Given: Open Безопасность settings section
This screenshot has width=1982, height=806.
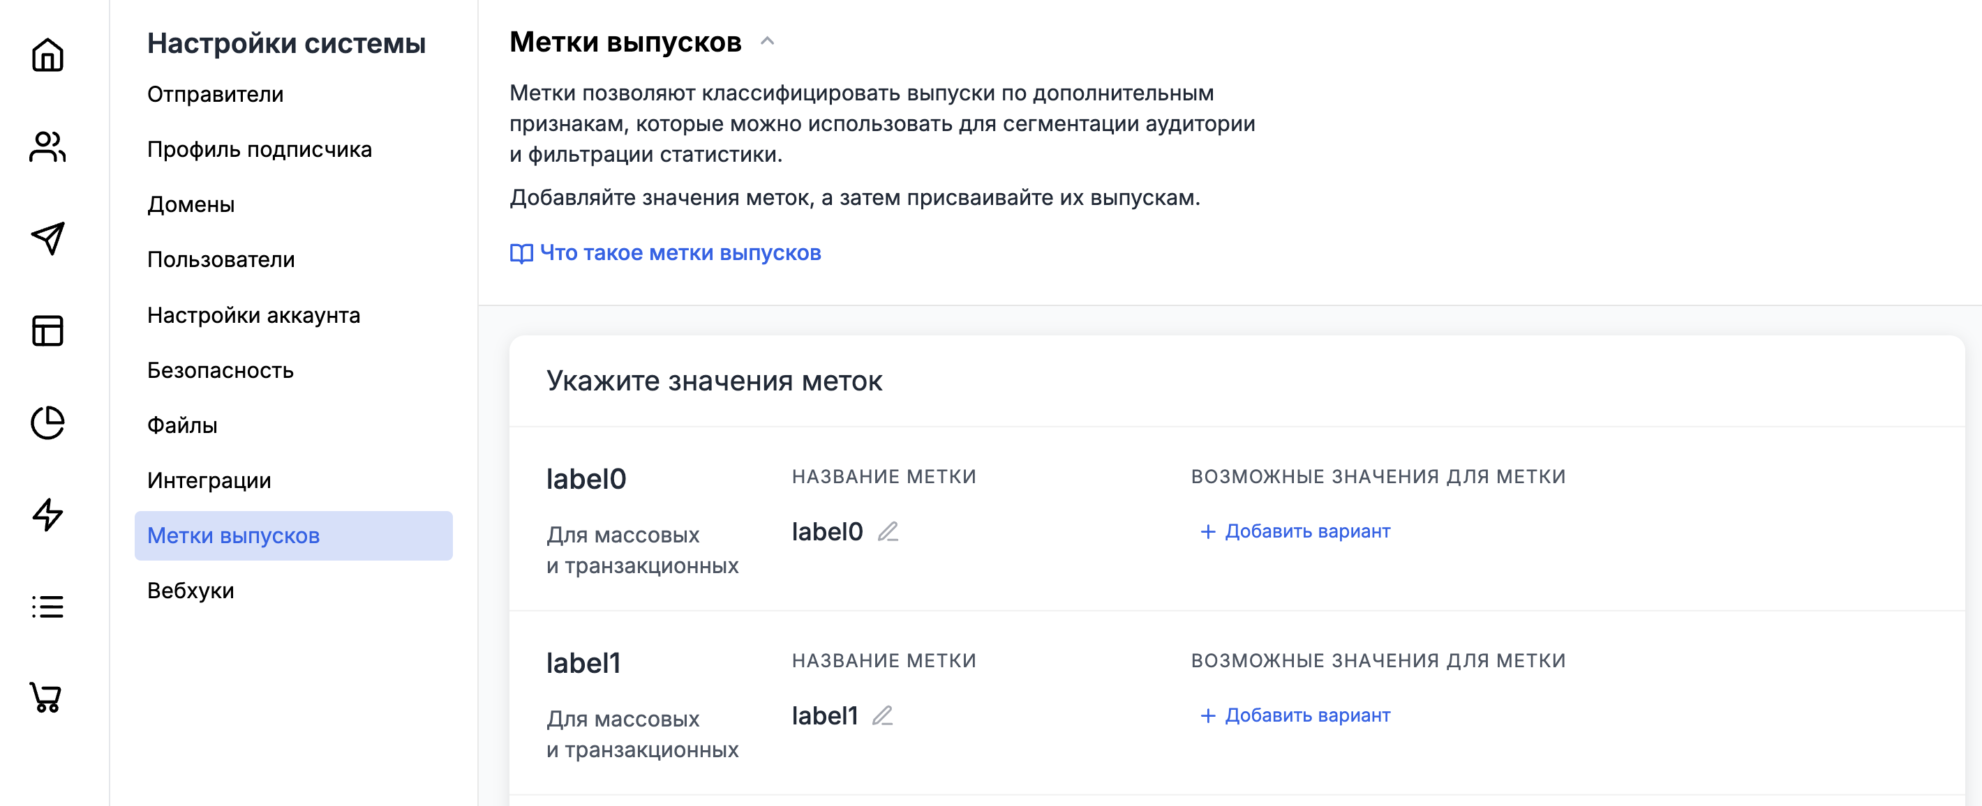Looking at the screenshot, I should point(220,370).
